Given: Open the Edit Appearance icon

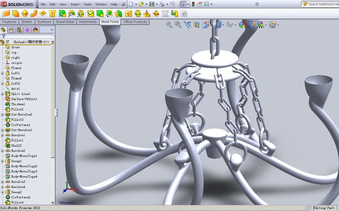Looking at the screenshot, I should [251, 25].
